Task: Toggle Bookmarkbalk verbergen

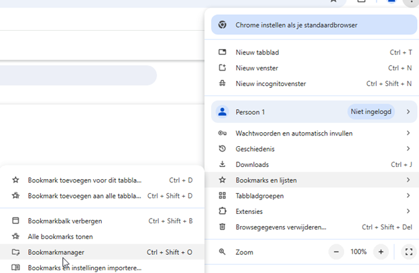Action: tap(103, 221)
